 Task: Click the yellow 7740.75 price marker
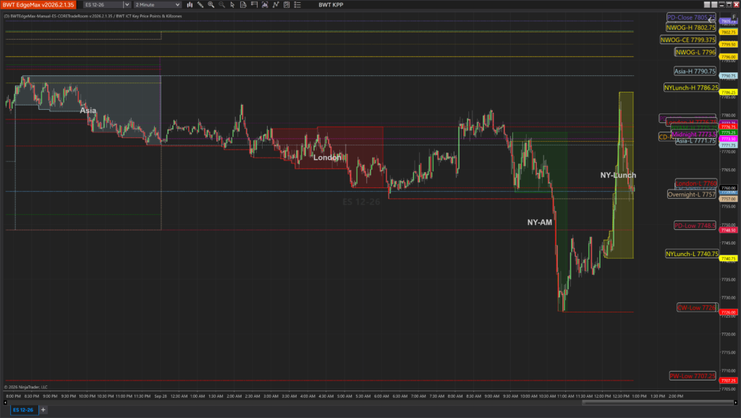tap(728, 258)
